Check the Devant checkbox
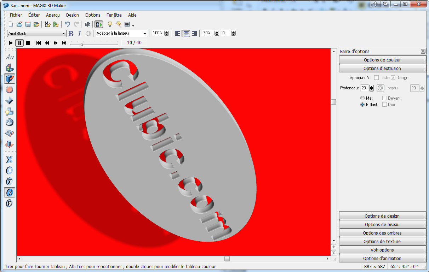Viewport: 429px width, 272px height. pos(385,98)
